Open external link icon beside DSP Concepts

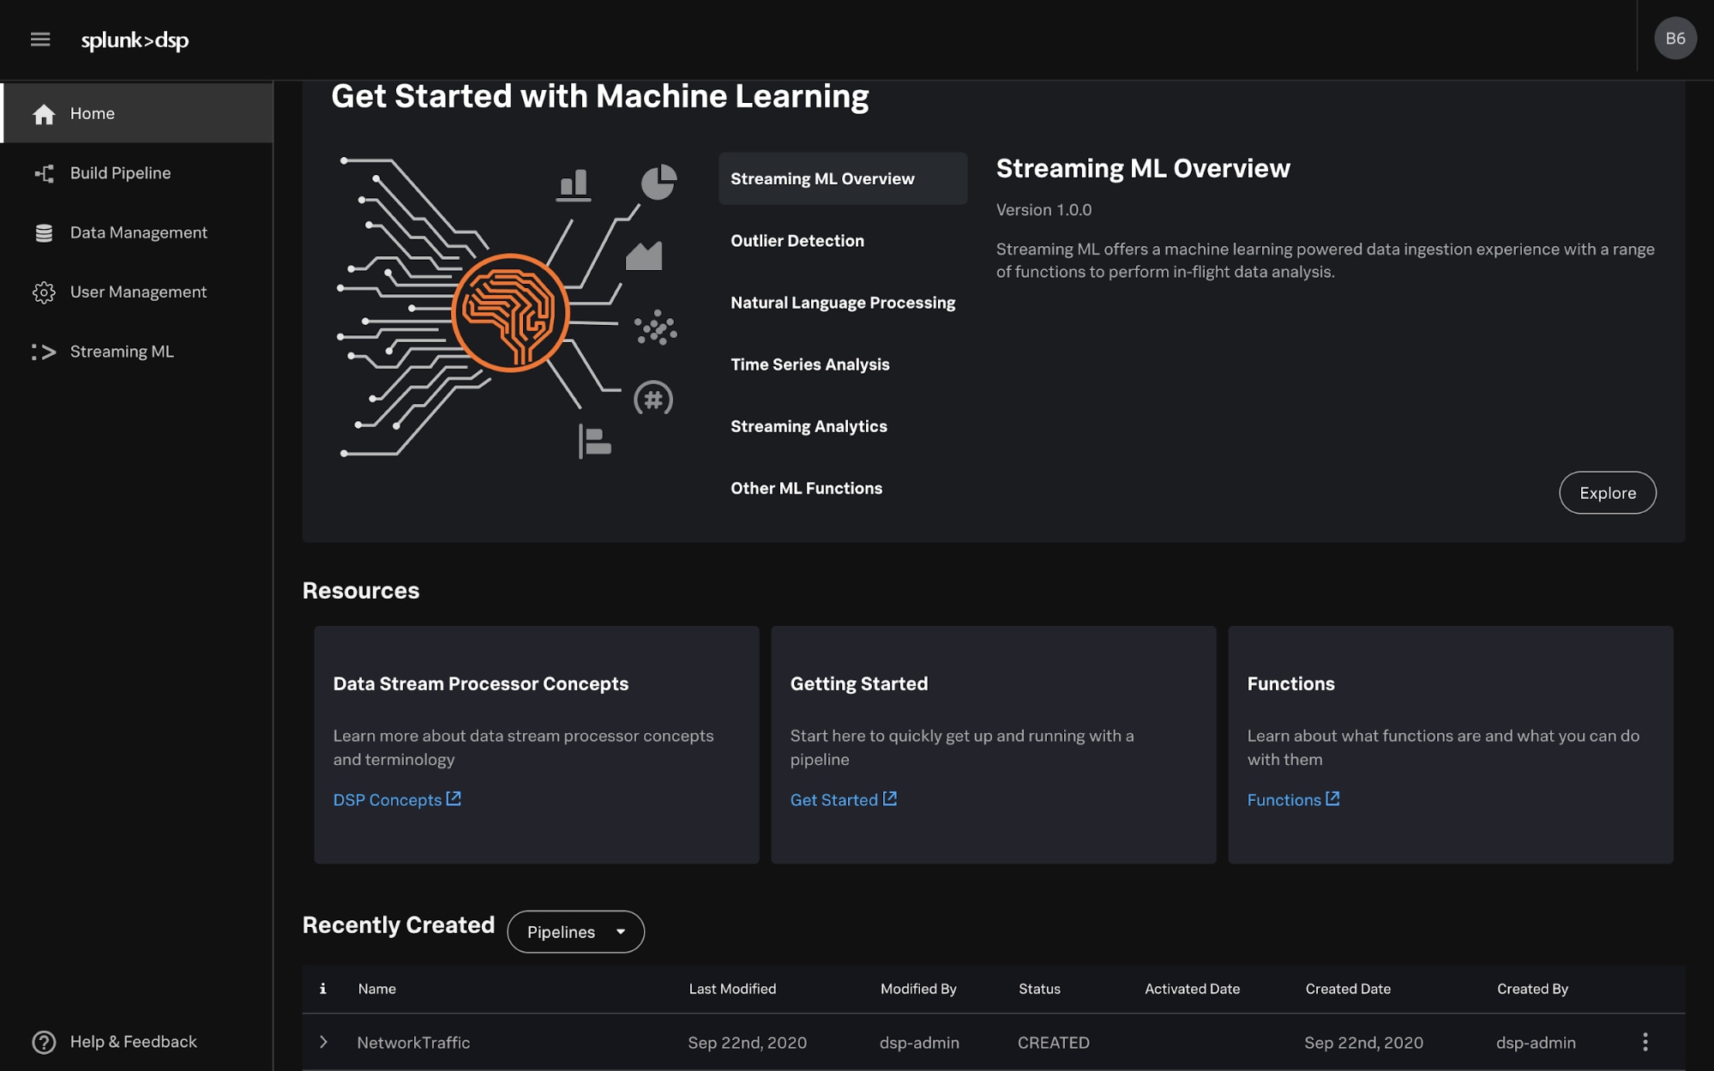[x=454, y=798]
